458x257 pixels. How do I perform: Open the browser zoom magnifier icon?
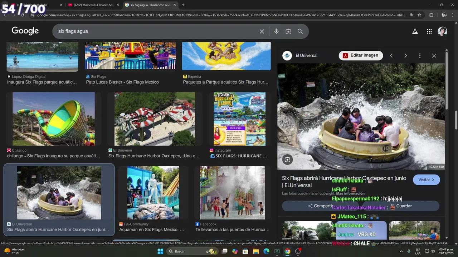click(411, 15)
